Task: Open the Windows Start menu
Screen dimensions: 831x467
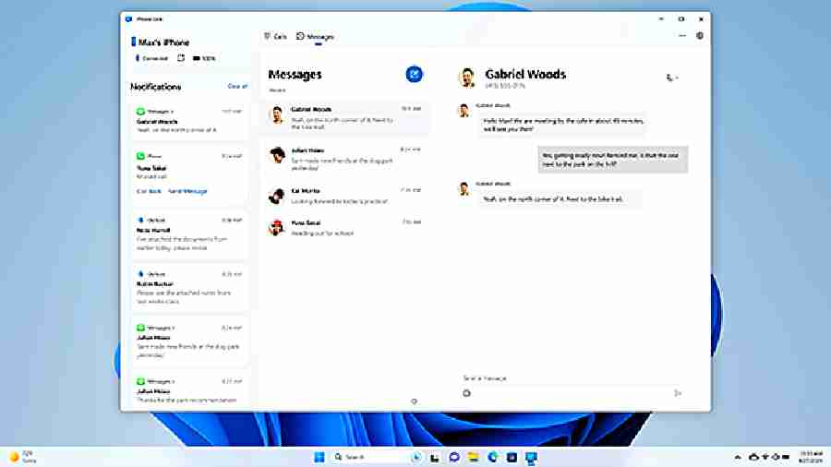Action: (x=319, y=457)
